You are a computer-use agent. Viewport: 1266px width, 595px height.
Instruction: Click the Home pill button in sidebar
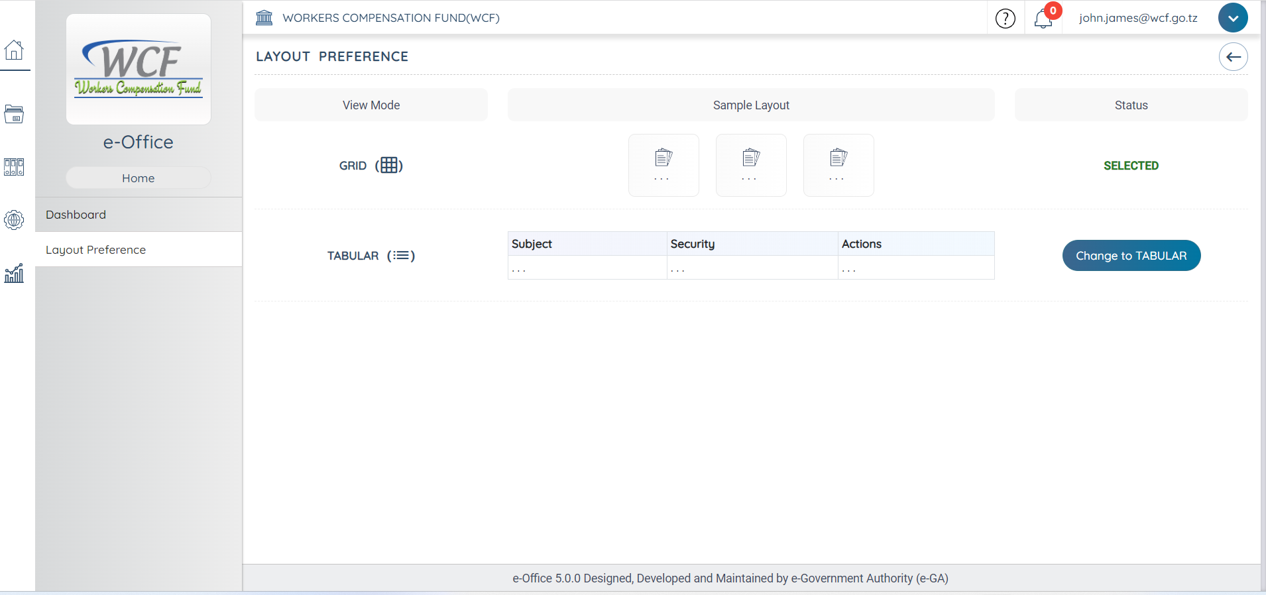138,178
